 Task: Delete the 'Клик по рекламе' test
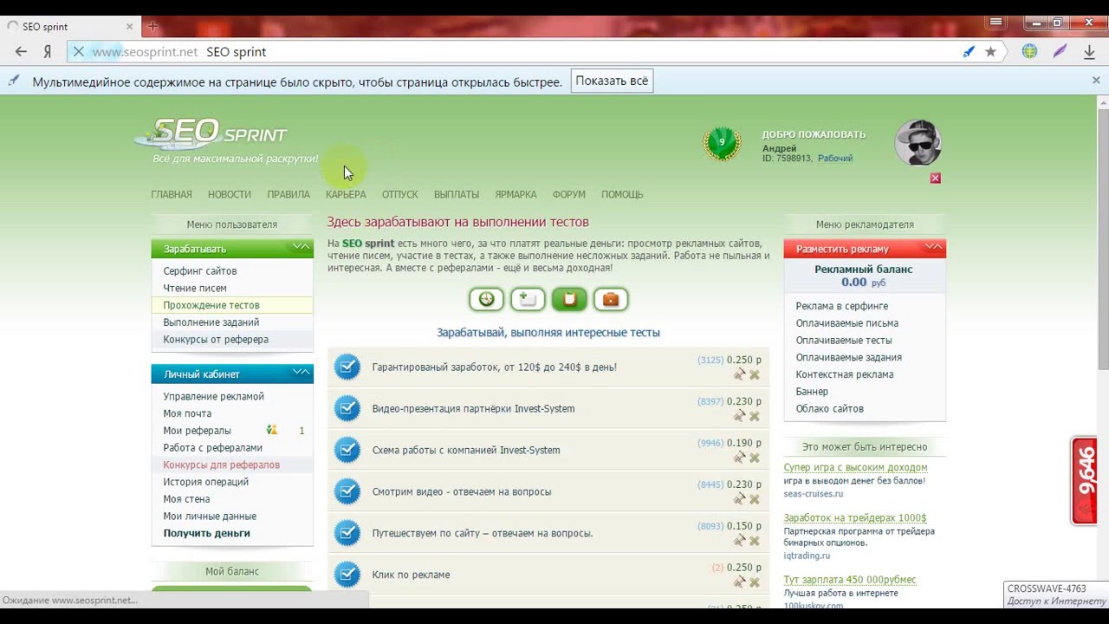click(x=755, y=582)
